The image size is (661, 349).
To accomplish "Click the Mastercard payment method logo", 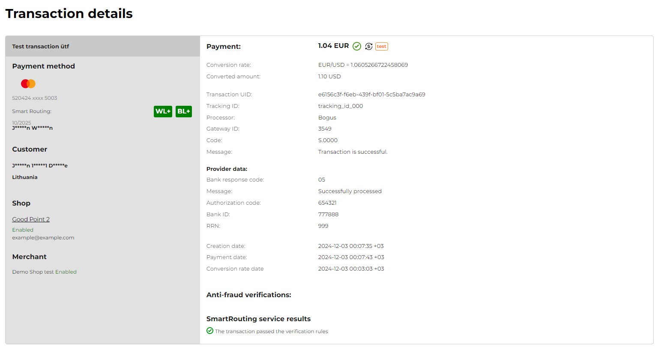I will 28,84.
